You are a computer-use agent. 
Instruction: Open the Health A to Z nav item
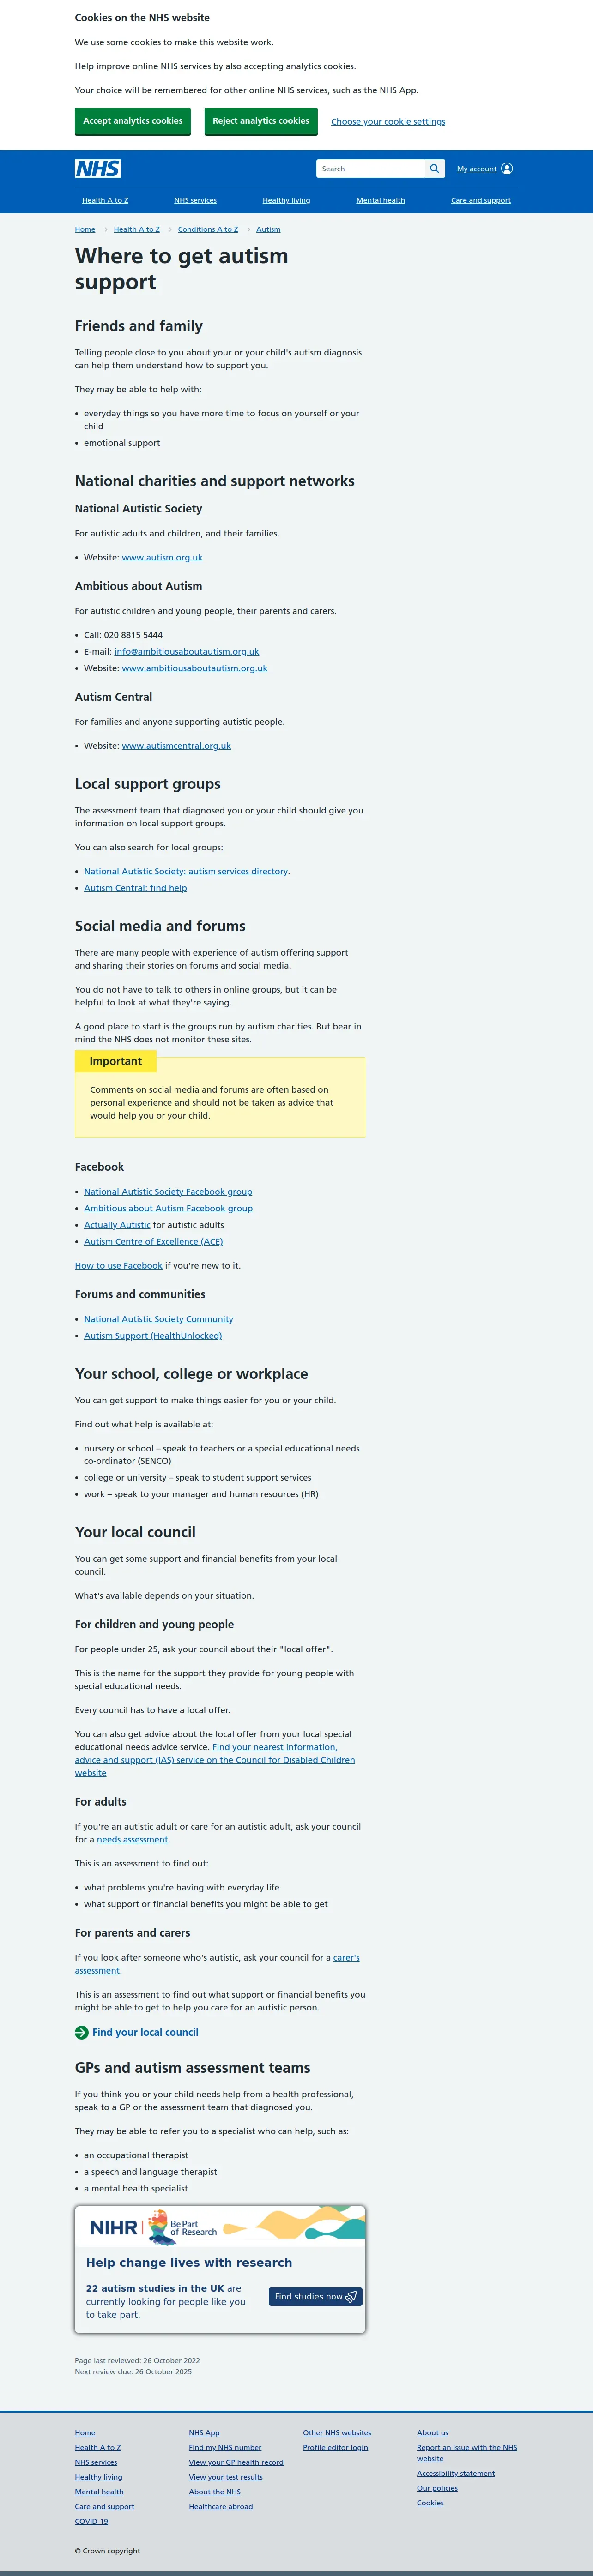105,200
